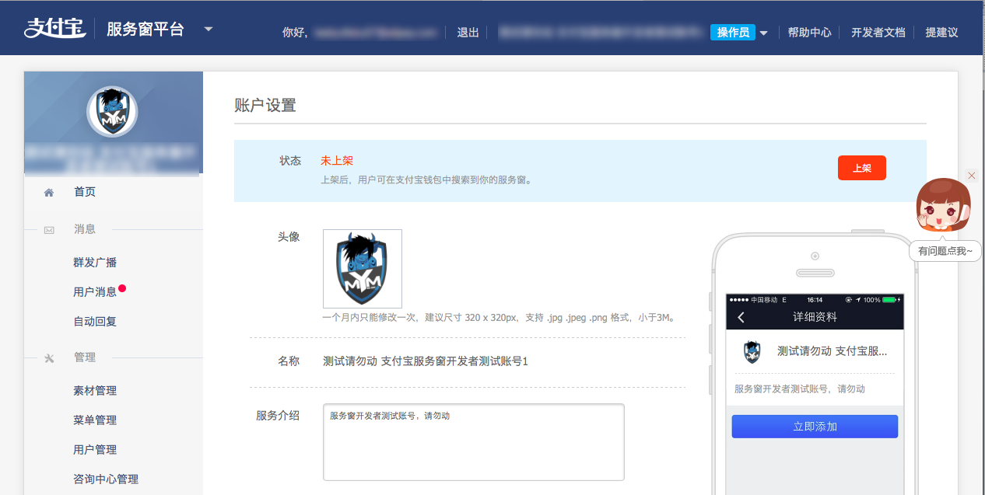Click the envelope icon beside 消息
This screenshot has width=985, height=495.
click(x=49, y=230)
